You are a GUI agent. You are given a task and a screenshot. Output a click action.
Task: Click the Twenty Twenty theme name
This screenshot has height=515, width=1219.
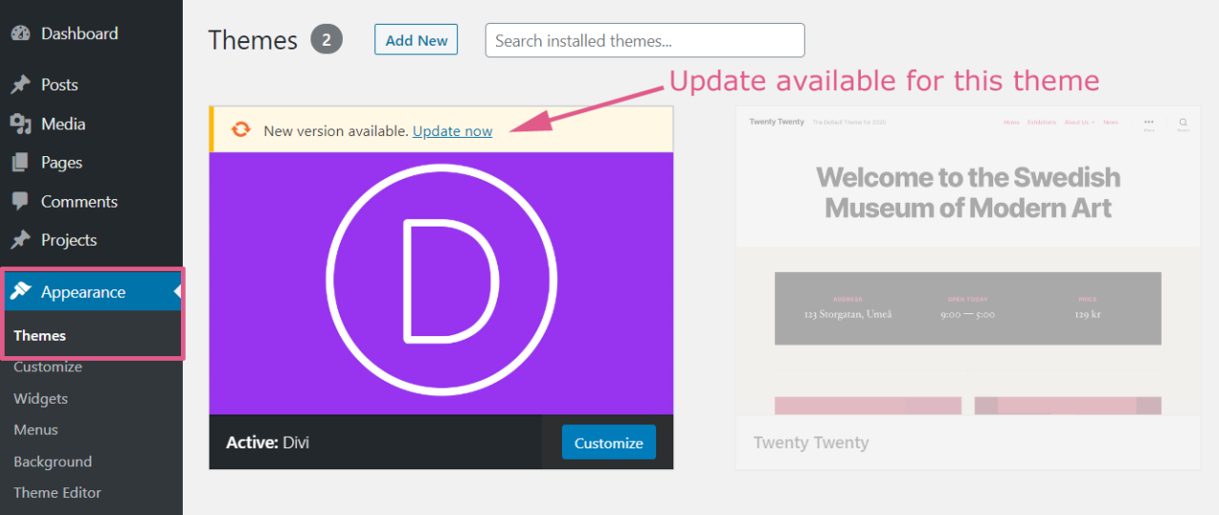click(810, 443)
